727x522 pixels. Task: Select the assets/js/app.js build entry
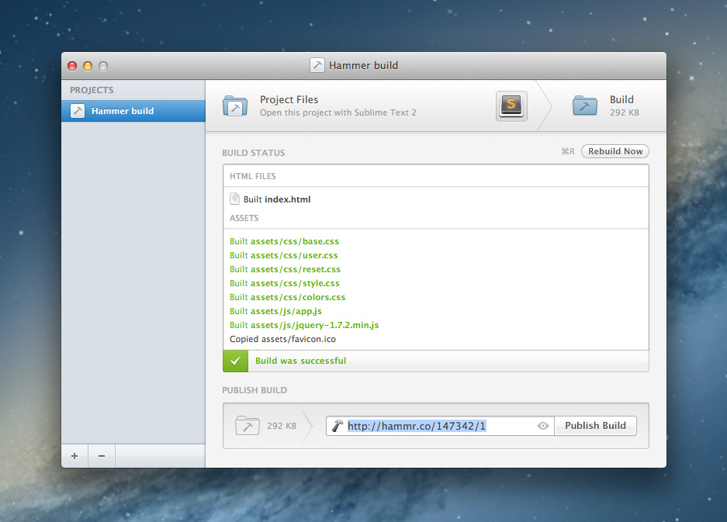(x=275, y=311)
